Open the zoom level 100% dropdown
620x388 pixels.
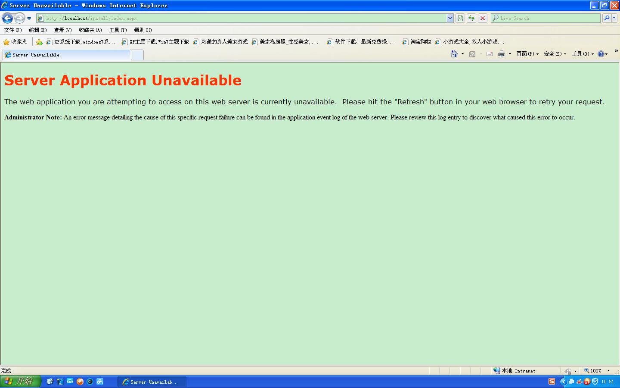point(608,371)
